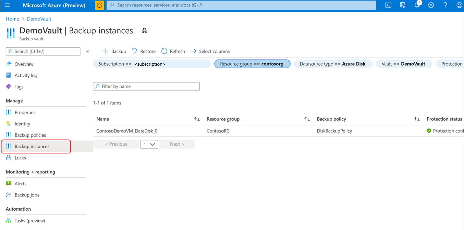Image resolution: width=464 pixels, height=230 pixels.
Task: Sort by Backup policy column
Action: (417, 119)
